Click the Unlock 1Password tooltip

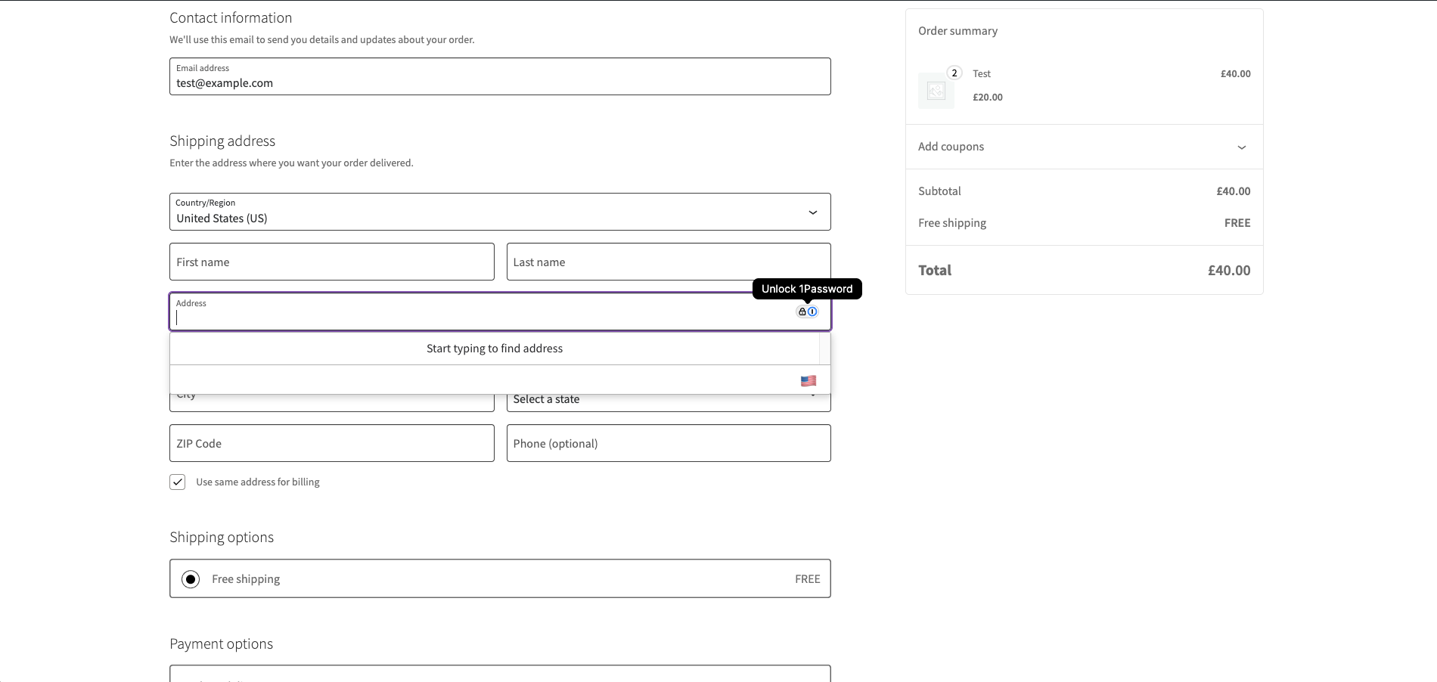tap(806, 288)
